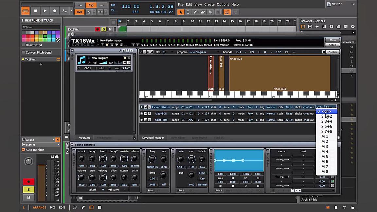This screenshot has height=212, width=377.
Task: Mute the kick-cultivator group
Action: pos(145,107)
